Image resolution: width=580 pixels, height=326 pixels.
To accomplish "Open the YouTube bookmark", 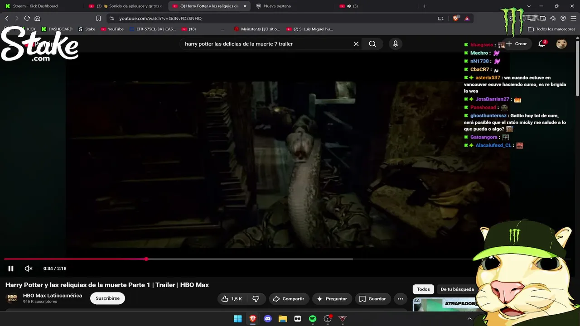I will tap(112, 29).
